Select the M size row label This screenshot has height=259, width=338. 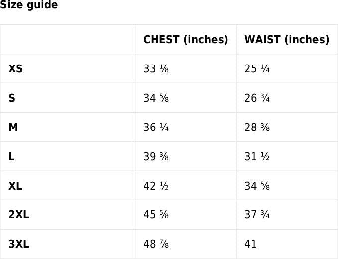[13, 128]
